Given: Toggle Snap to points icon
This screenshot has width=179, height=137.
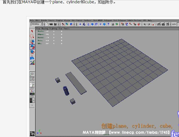Looking at the screenshot, I should click(131, 24).
